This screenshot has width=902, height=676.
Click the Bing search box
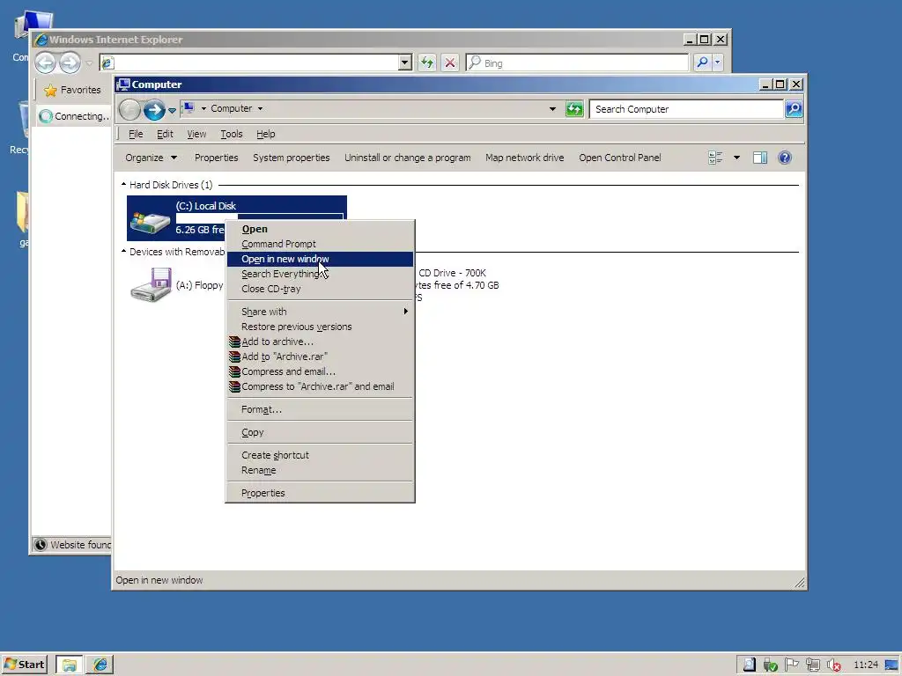[577, 62]
